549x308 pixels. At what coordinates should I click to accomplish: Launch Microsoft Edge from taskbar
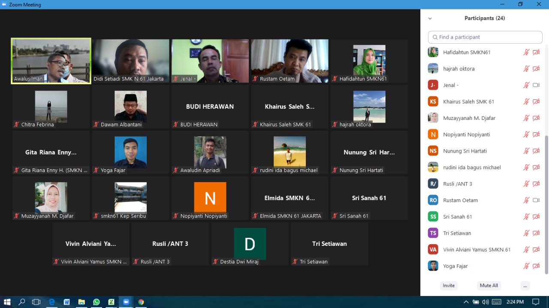pos(52,302)
